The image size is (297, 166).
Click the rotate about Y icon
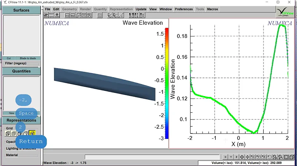click(258, 157)
